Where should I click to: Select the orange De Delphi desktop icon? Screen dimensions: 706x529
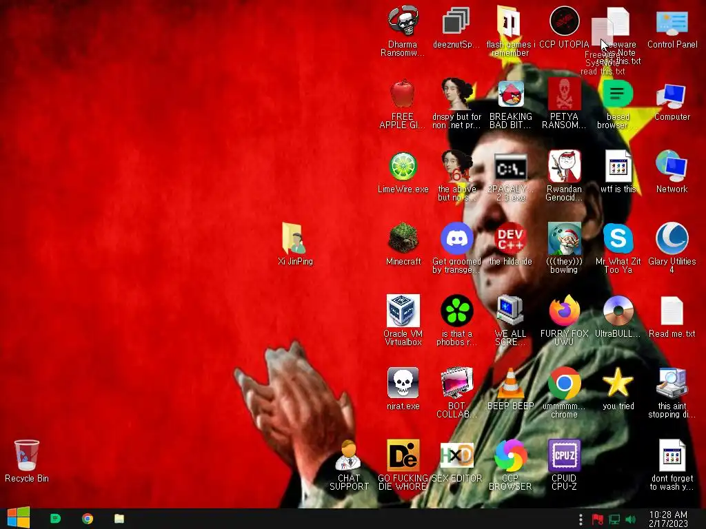pos(403,456)
